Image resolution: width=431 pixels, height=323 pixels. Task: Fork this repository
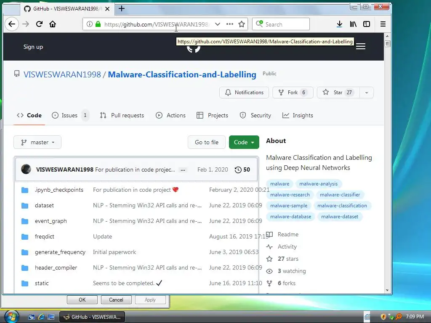point(293,93)
